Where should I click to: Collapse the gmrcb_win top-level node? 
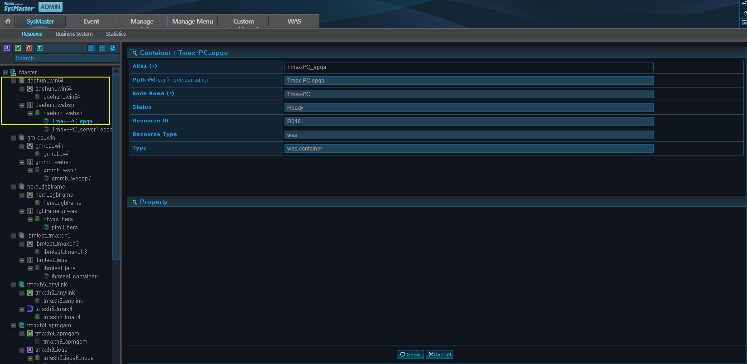14,138
